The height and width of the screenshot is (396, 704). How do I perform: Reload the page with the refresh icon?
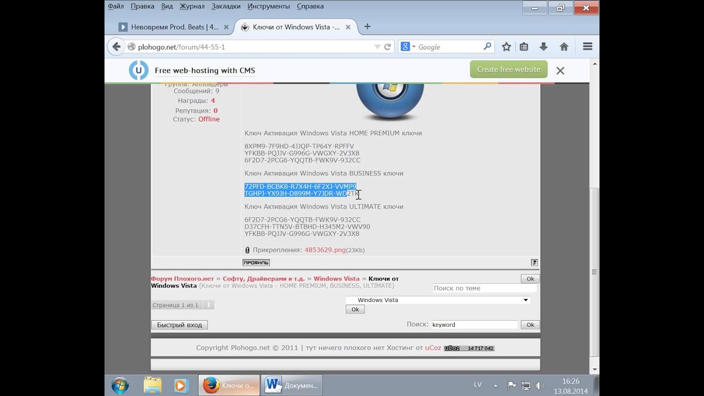(x=387, y=47)
